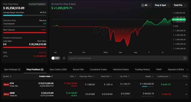Click the Direction Bias Neutral label
This screenshot has width=191, height=102.
pos(43,20)
